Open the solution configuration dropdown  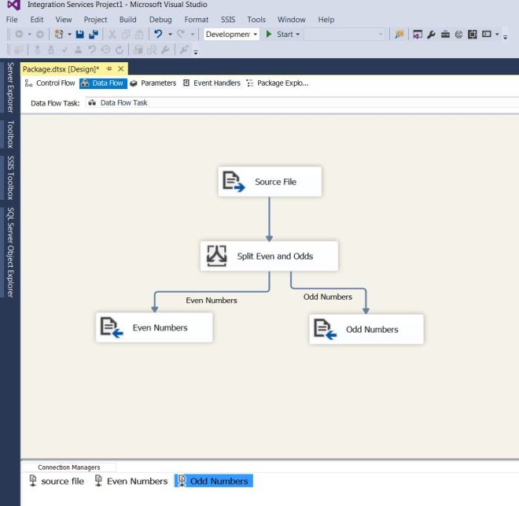[x=231, y=35]
